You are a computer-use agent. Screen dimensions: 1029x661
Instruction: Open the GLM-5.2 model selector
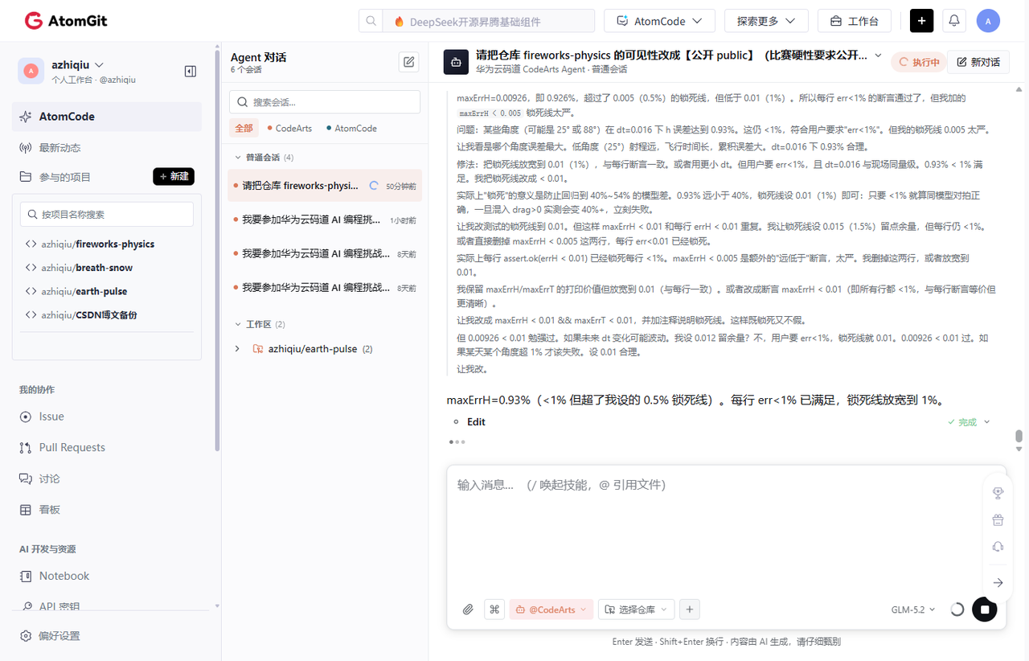coord(913,610)
